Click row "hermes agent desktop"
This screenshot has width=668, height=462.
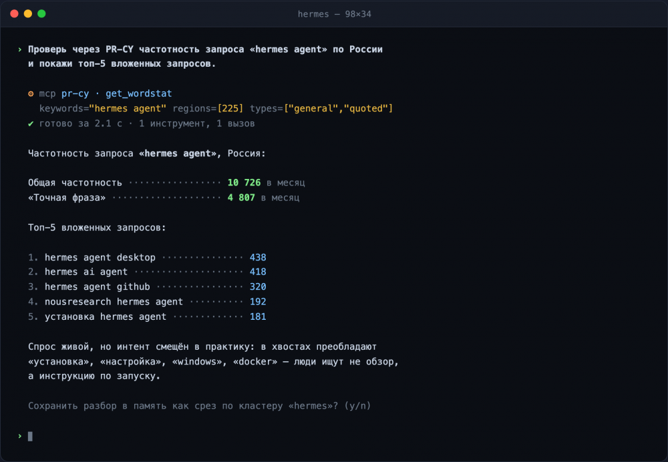pyautogui.click(x=147, y=257)
